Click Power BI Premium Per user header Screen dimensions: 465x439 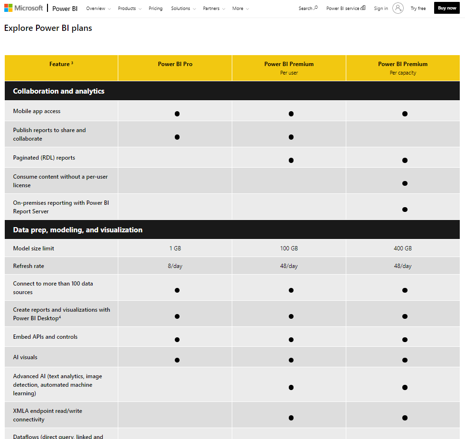point(289,68)
